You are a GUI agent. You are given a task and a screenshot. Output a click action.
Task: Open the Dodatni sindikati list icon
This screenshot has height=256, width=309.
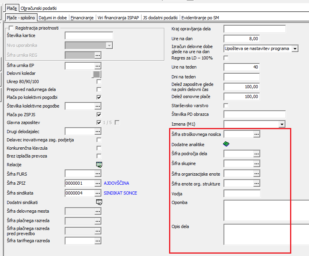[x=99, y=202]
